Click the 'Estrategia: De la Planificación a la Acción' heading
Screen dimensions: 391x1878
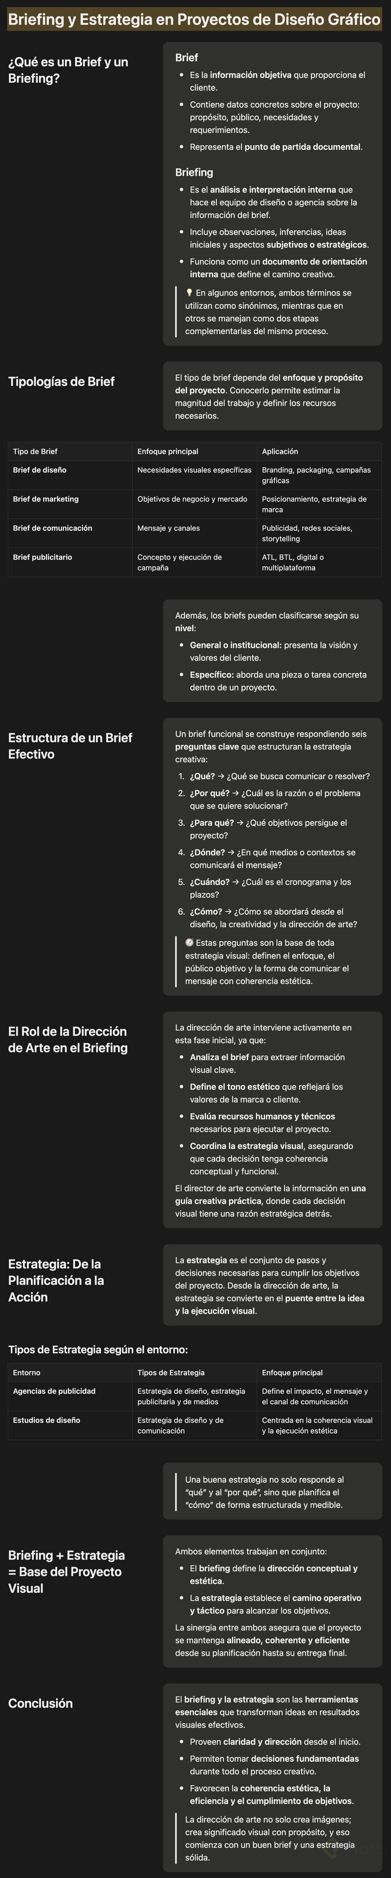[x=56, y=1280]
